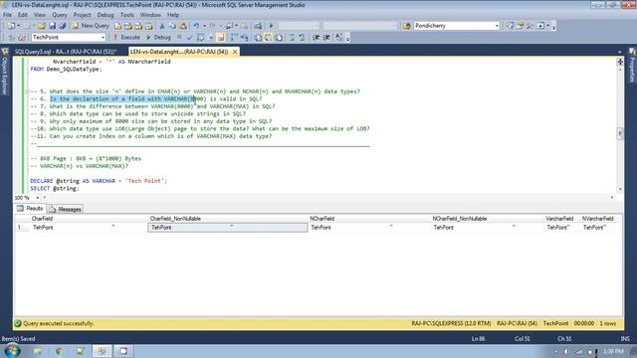Open the Object Explorer side panel
The height and width of the screenshot is (358, 637).
click(5, 72)
